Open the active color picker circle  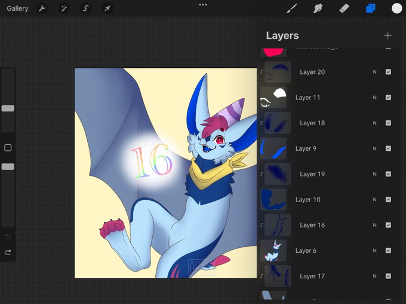click(x=396, y=8)
